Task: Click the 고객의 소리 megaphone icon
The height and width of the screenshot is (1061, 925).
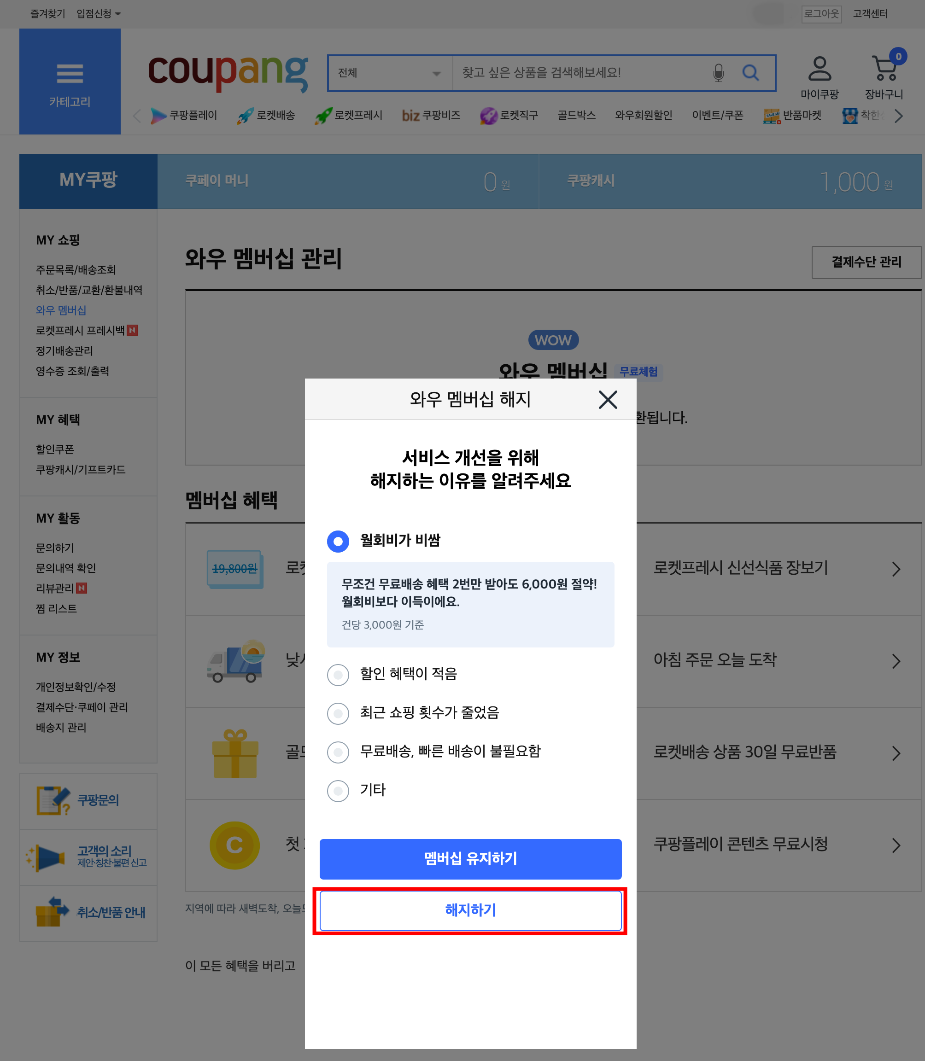Action: pos(47,857)
